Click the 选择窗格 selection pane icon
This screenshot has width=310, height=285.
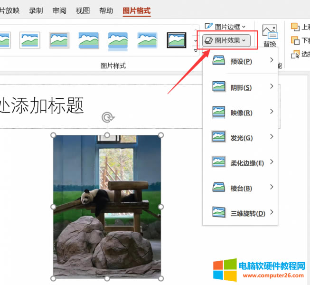coord(295,54)
